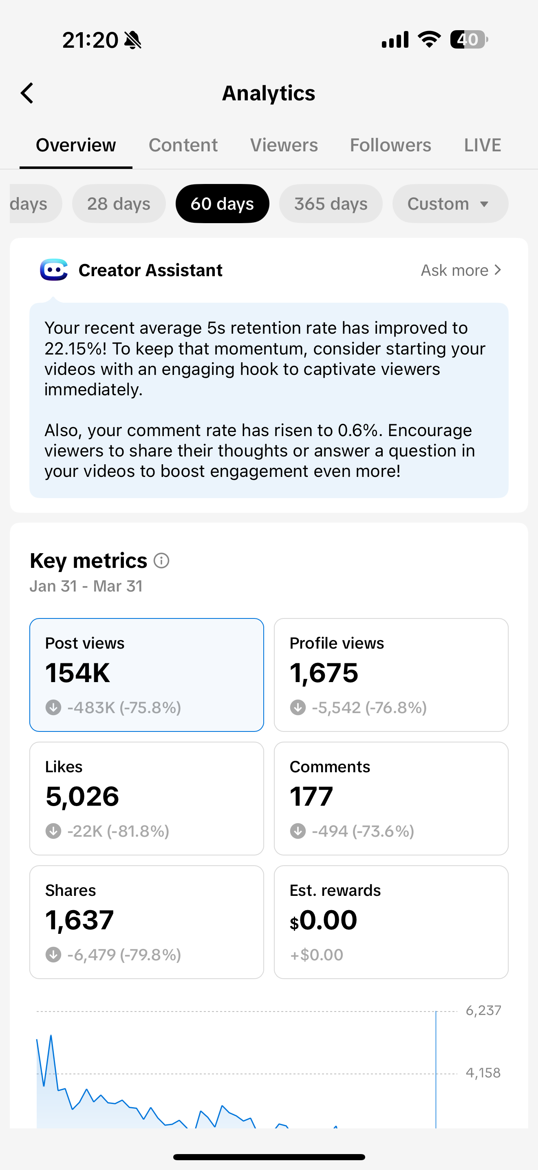Tap the Wi-Fi status icon
The height and width of the screenshot is (1170, 538).
tap(429, 40)
